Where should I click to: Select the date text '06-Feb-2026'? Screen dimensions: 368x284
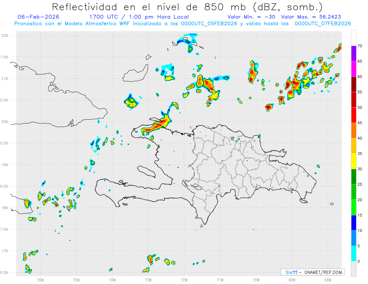[39, 17]
